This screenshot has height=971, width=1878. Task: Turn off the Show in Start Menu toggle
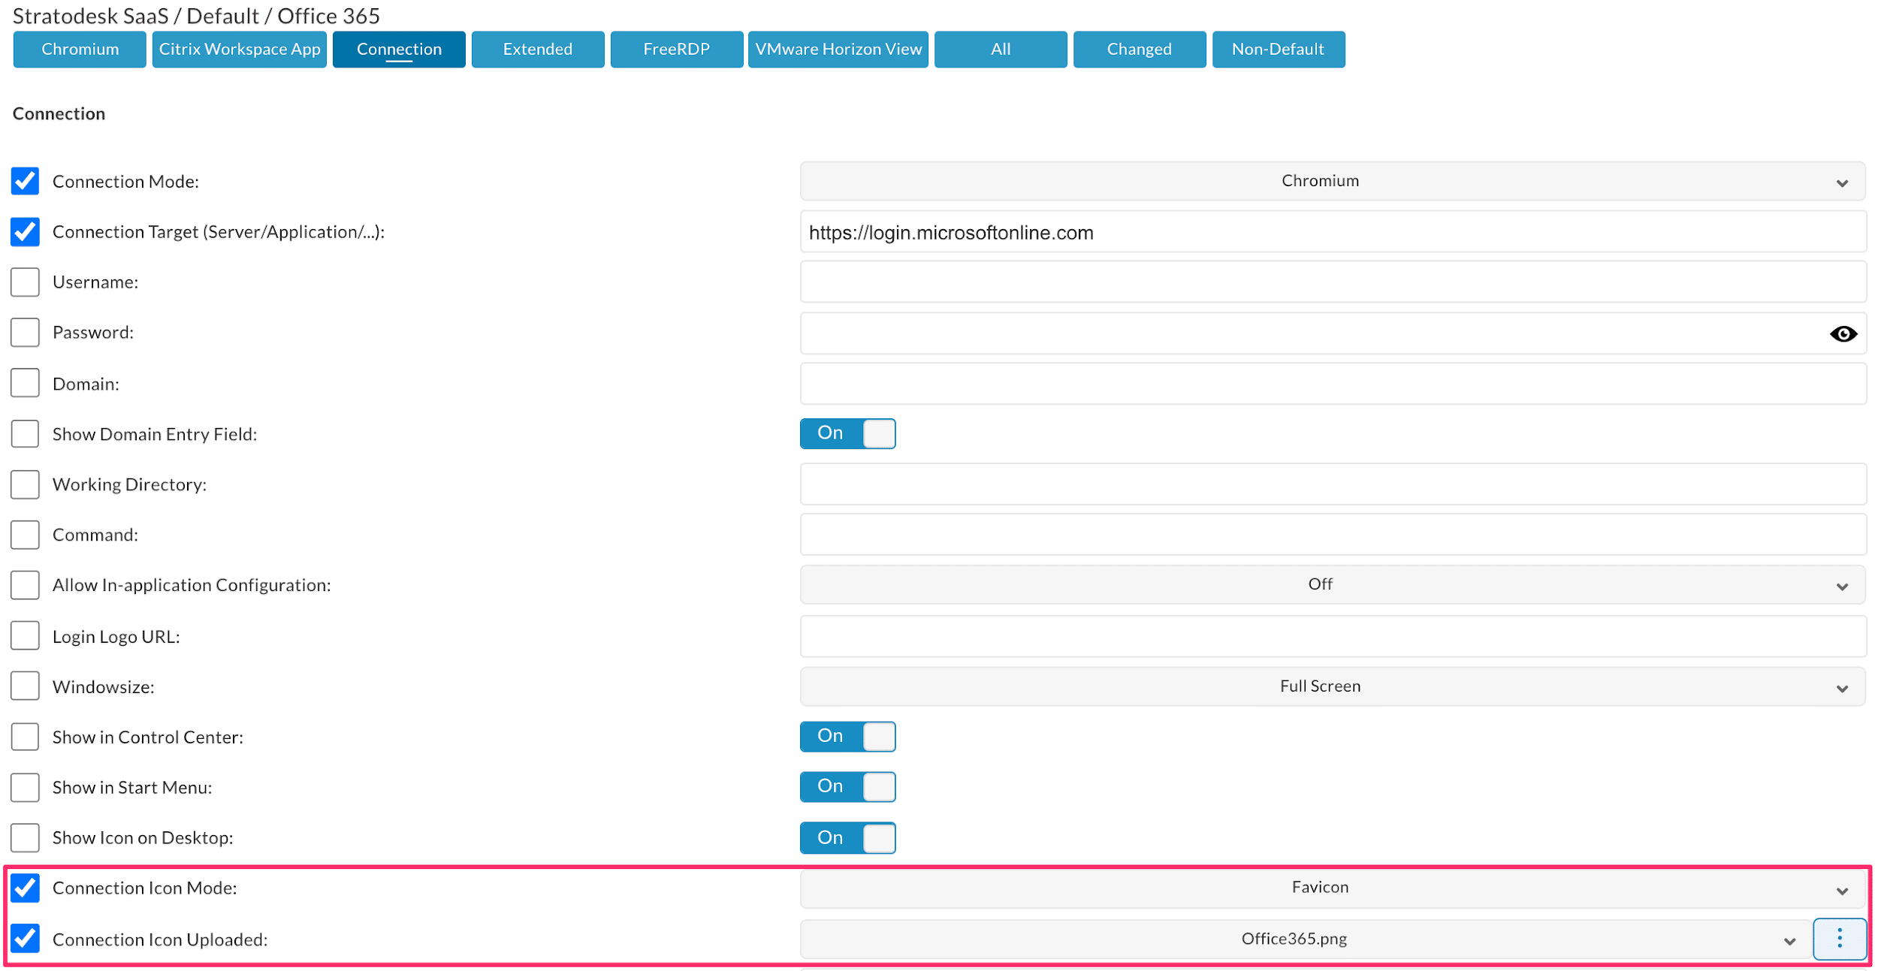(x=847, y=786)
